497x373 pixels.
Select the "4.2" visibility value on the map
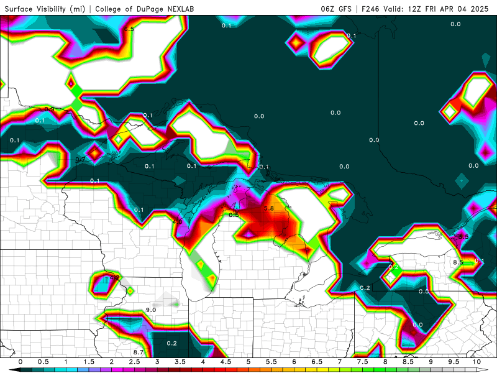pos(114,277)
